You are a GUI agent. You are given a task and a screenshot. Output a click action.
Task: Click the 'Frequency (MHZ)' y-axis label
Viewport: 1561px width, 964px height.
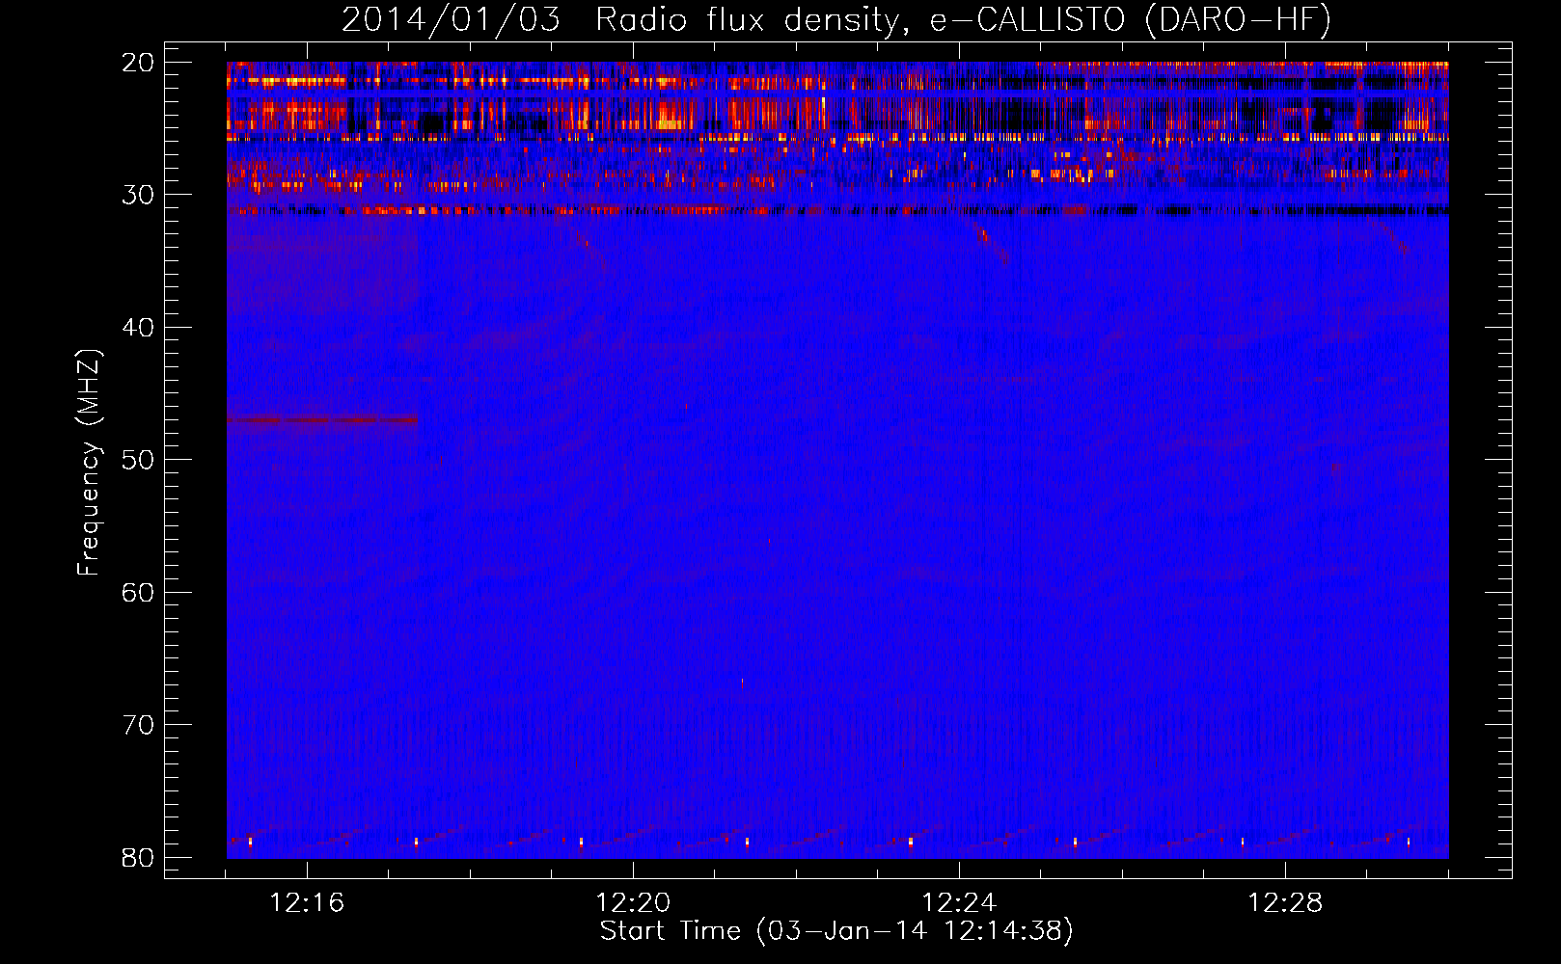(89, 463)
